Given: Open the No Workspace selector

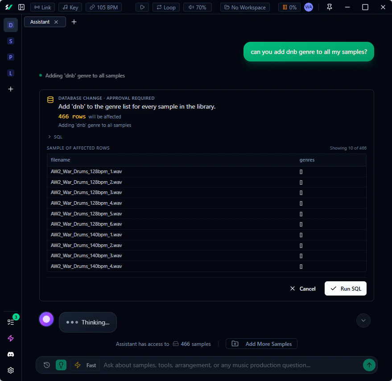Looking at the screenshot, I should [x=244, y=7].
